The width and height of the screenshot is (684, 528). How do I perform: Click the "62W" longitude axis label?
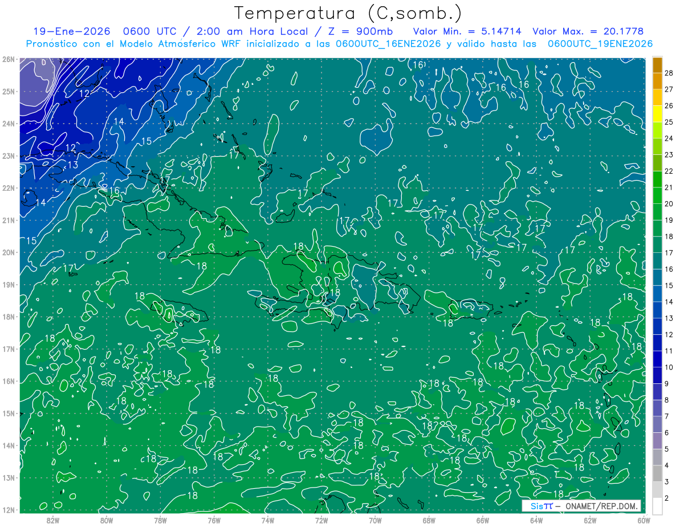click(x=591, y=520)
